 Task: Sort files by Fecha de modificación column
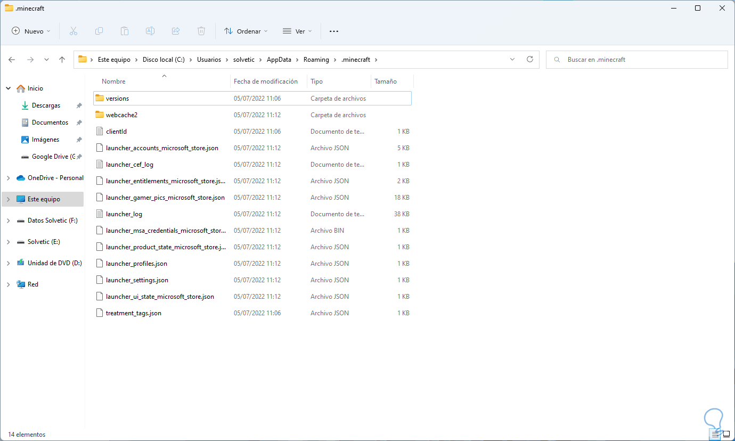tap(265, 81)
